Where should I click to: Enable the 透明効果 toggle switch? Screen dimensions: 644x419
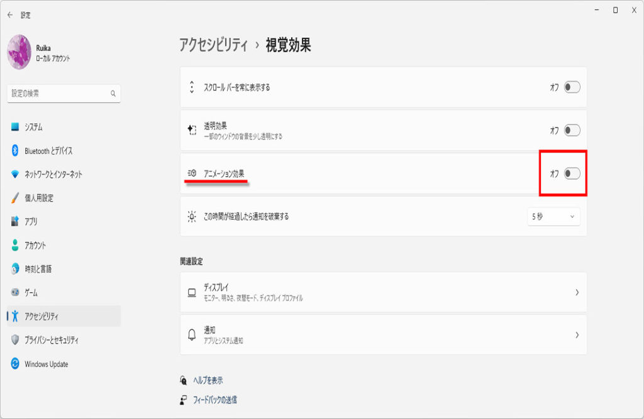pos(572,131)
